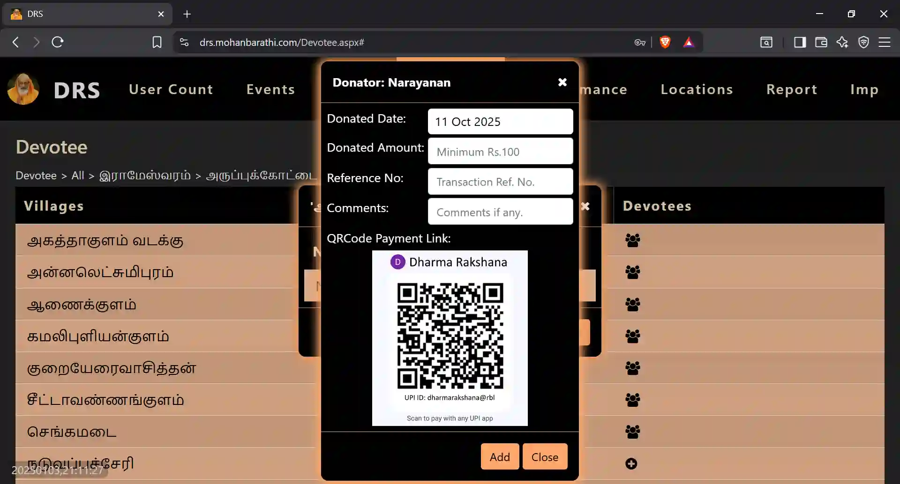Click the Add button in donation dialog

500,456
